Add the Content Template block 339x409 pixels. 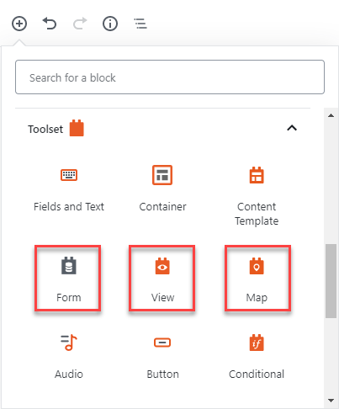257,196
